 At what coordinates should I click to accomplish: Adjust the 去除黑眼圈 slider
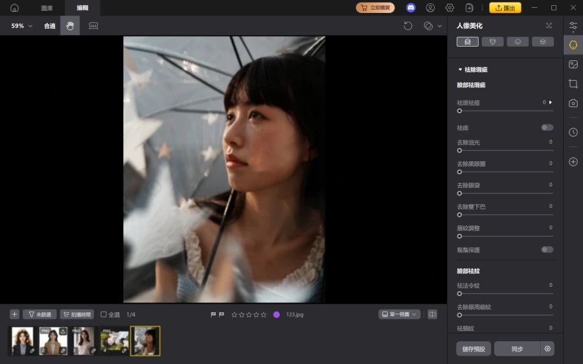(x=506, y=172)
